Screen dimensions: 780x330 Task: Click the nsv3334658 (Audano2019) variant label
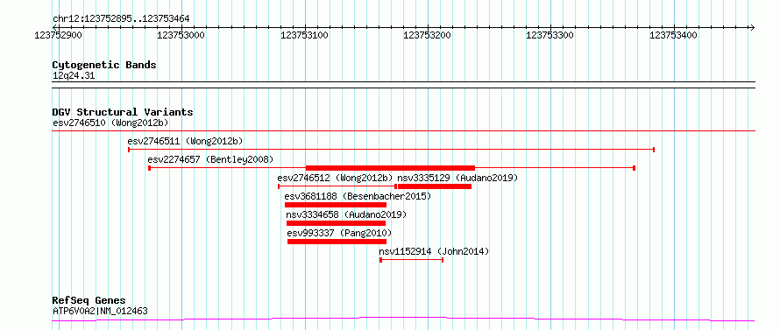(x=346, y=214)
